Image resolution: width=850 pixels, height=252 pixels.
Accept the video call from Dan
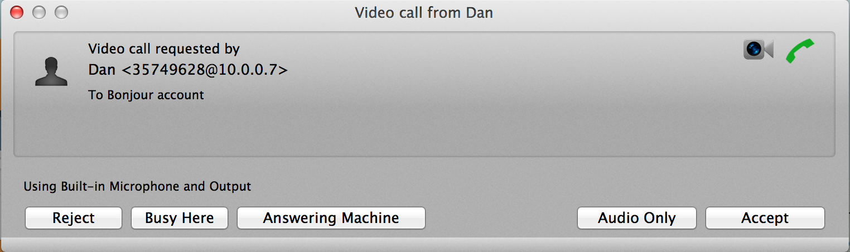[765, 218]
